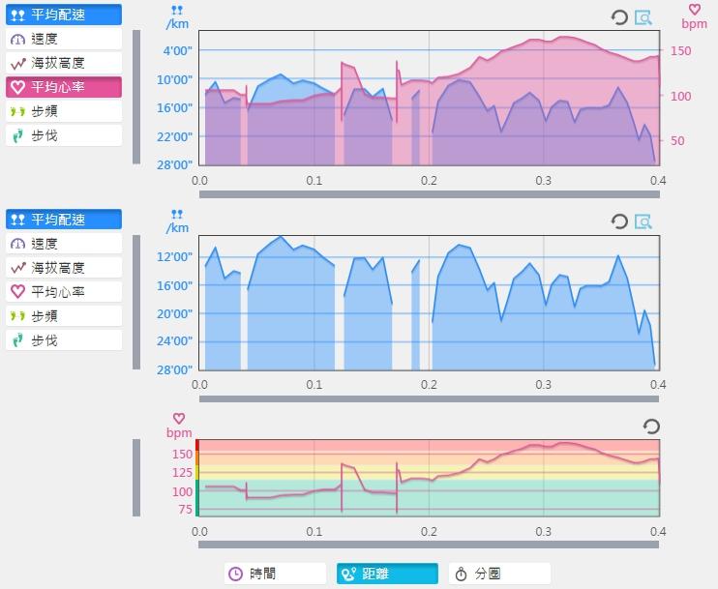Click the vertical range slider beside the first chart
718x589 pixels.
(x=136, y=97)
